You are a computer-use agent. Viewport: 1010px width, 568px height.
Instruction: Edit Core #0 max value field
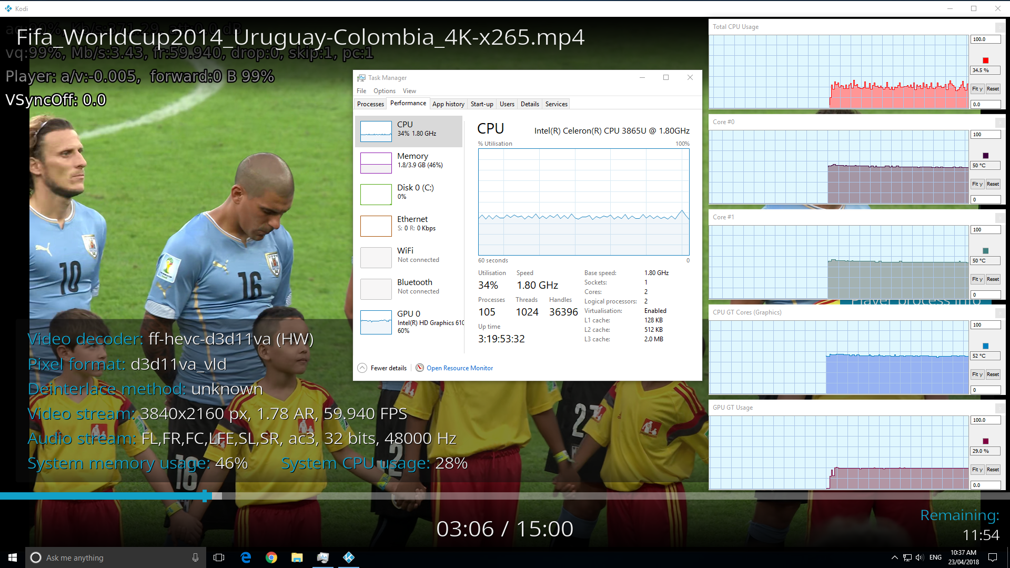pyautogui.click(x=985, y=135)
